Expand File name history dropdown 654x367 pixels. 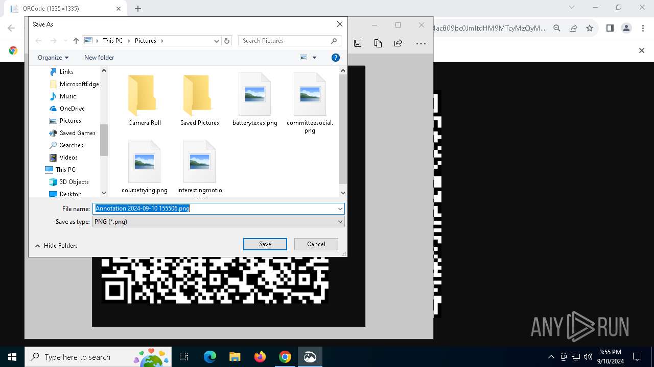(340, 208)
